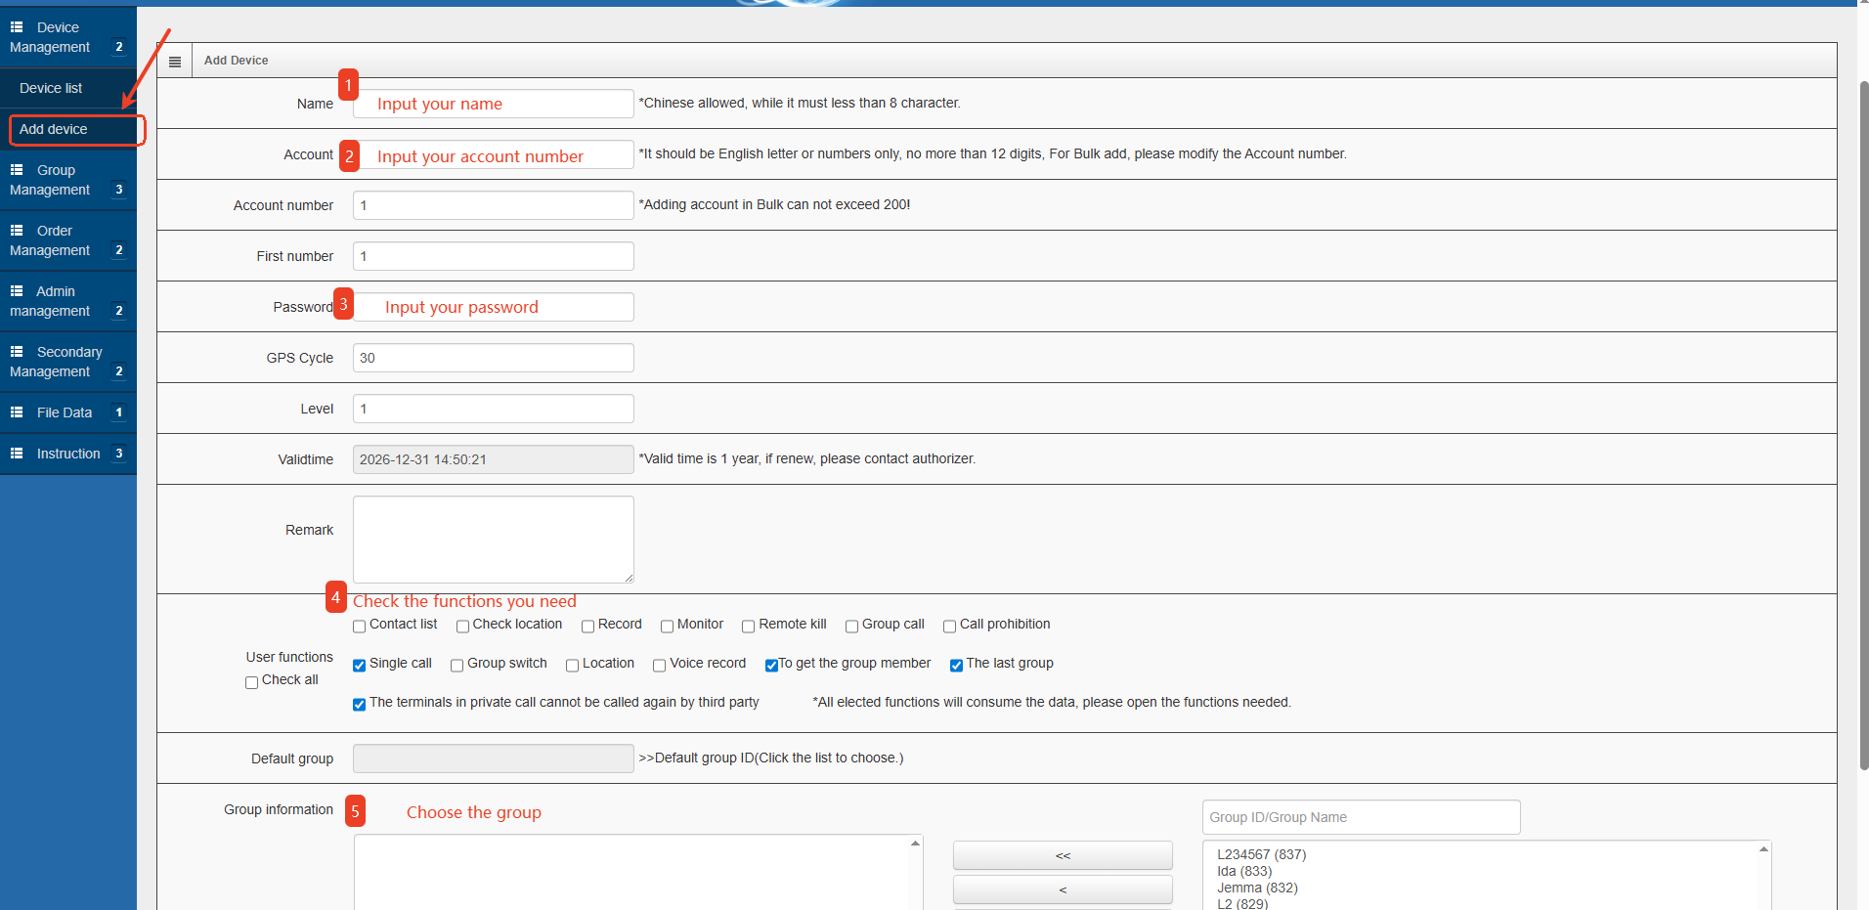Select Device list in the sidebar
The height and width of the screenshot is (910, 1869).
[50, 88]
